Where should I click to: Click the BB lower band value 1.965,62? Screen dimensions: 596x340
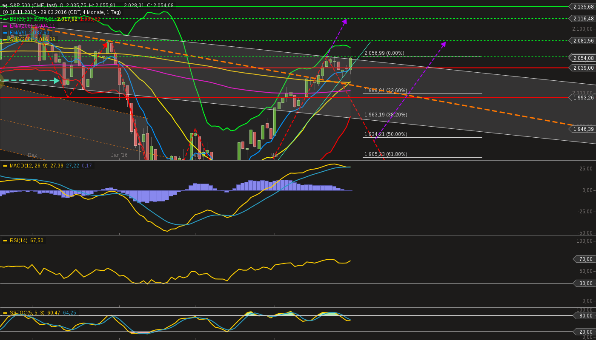[90, 19]
